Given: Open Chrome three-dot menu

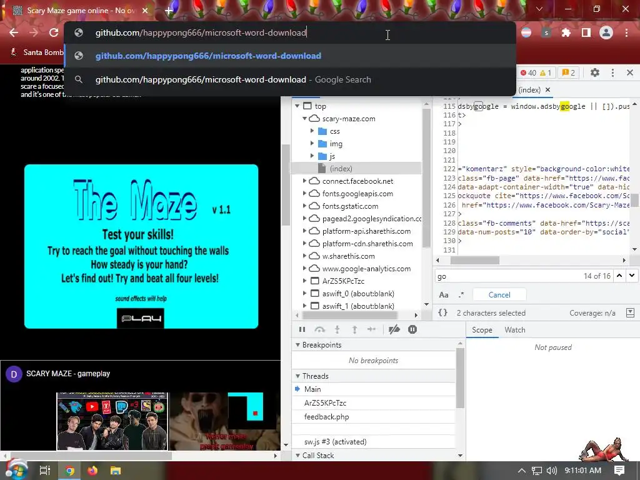Looking at the screenshot, I should tap(626, 32).
